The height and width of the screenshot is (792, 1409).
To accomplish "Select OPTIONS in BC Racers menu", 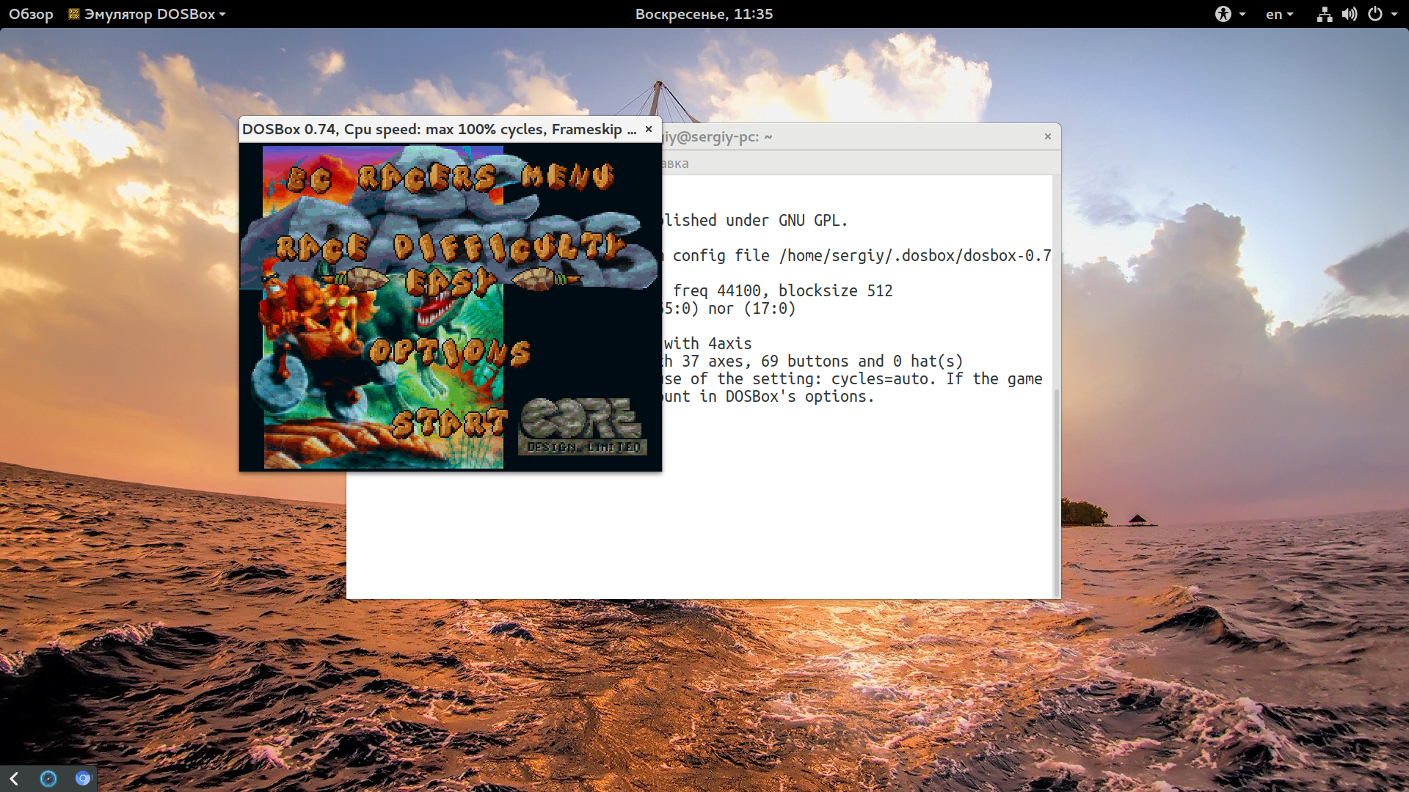I will (x=450, y=353).
